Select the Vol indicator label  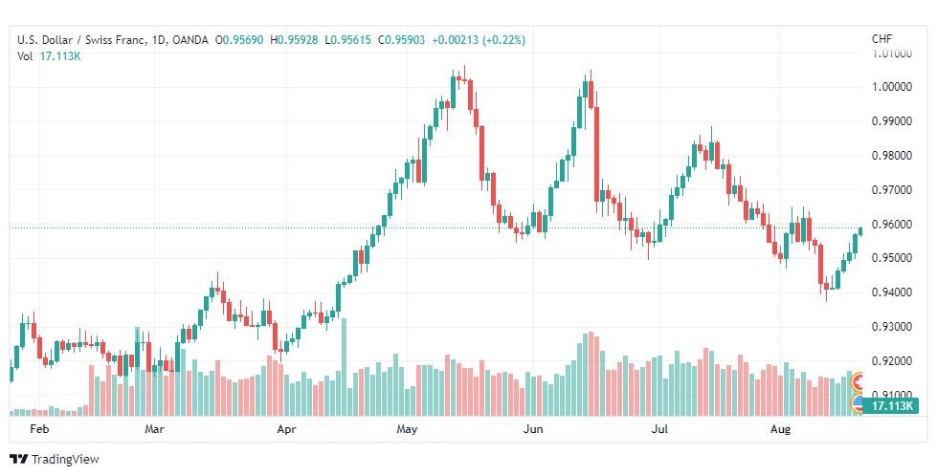25,56
